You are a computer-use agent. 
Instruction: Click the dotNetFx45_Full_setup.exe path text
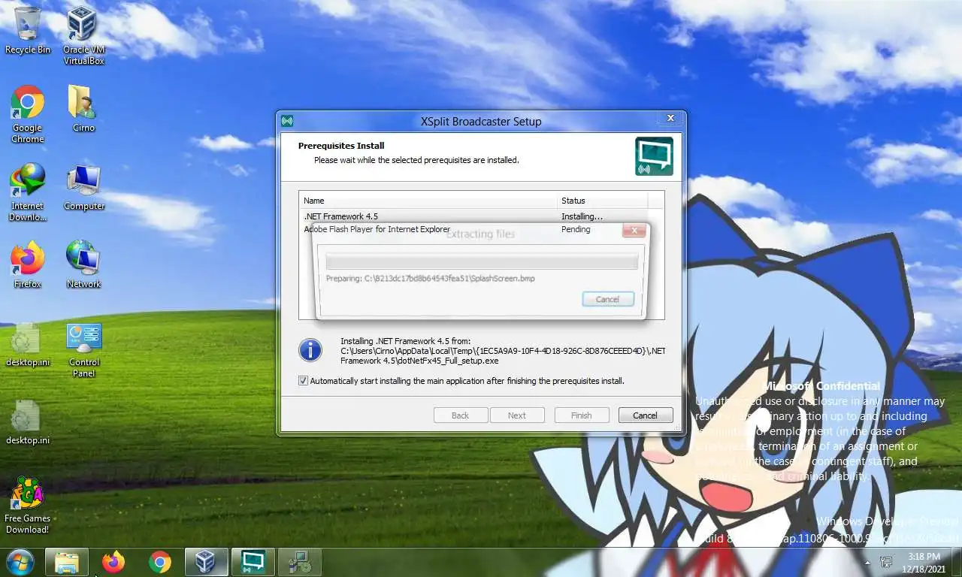[503, 355]
